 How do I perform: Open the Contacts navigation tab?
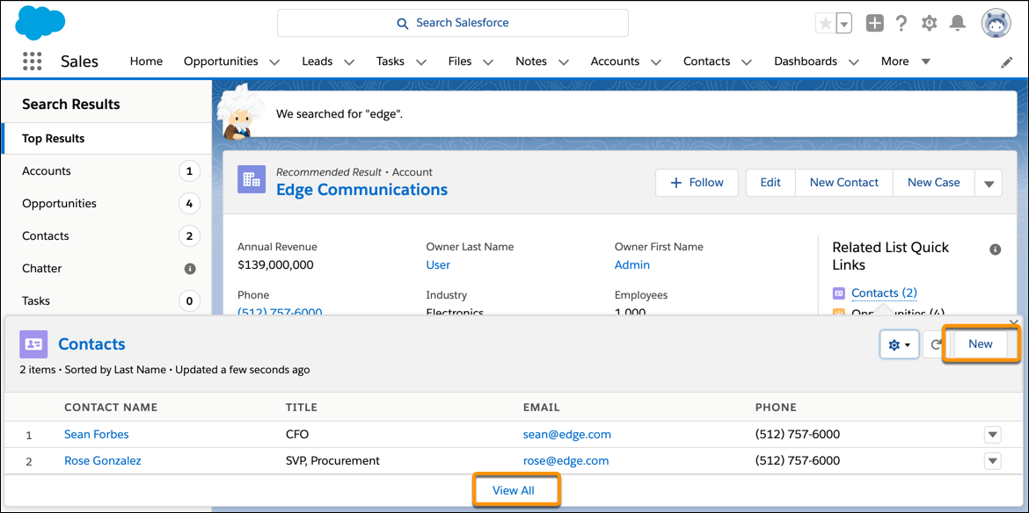707,61
